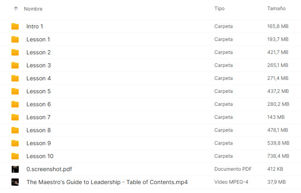
Task: Open The Maestro's Guide to Leadership video
Action: 107,182
